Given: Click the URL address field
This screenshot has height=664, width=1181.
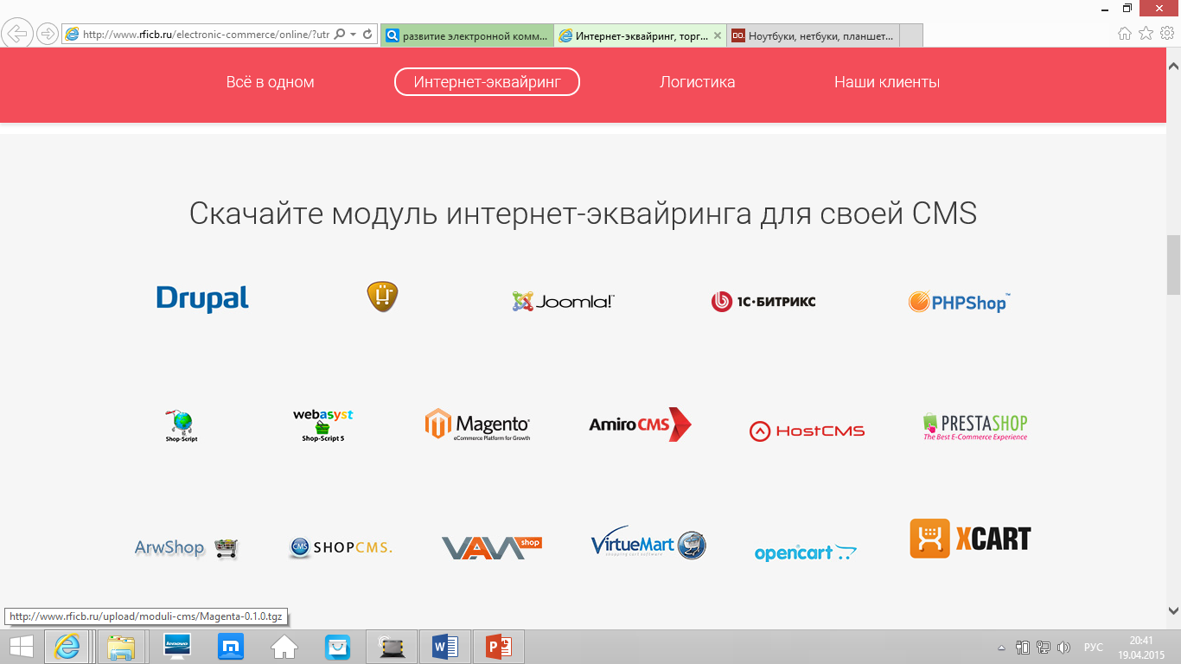Looking at the screenshot, I should click(x=206, y=35).
